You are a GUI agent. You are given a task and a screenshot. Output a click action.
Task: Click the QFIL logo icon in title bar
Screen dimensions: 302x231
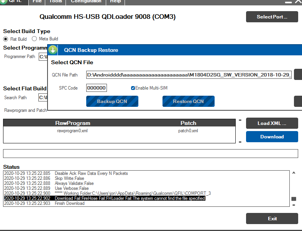coord(4,2)
